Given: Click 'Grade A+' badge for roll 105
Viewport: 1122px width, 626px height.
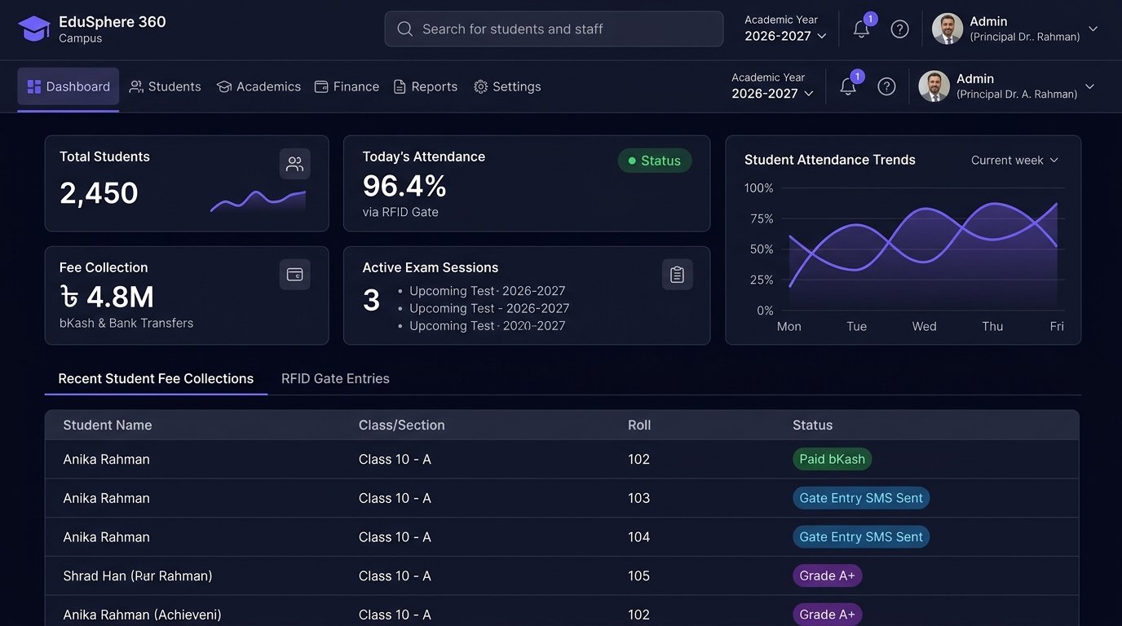Looking at the screenshot, I should click(827, 575).
